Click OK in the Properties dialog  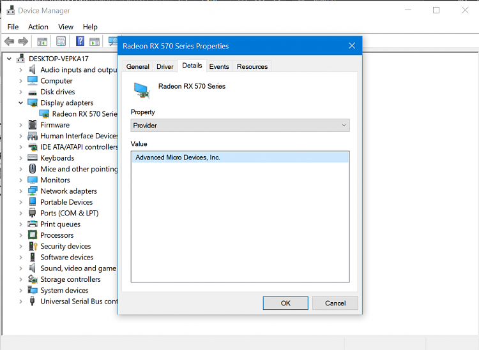click(x=285, y=303)
